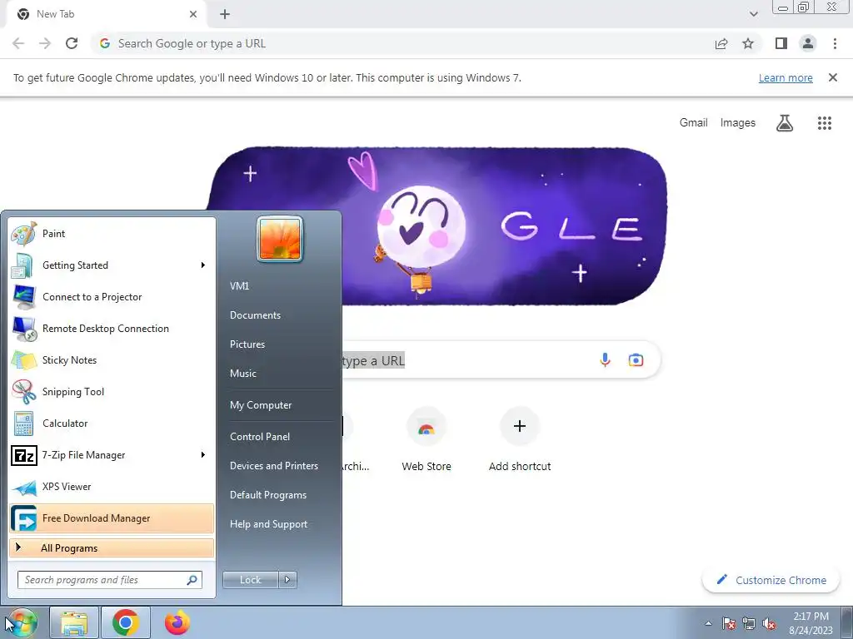Launch Calculator from Start menu
The height and width of the screenshot is (639, 853).
112,424
